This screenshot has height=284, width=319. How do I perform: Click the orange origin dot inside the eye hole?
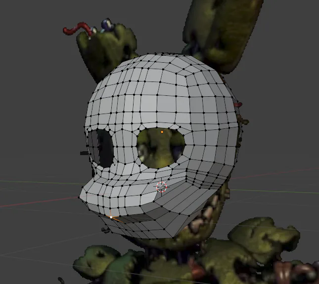tap(162, 132)
